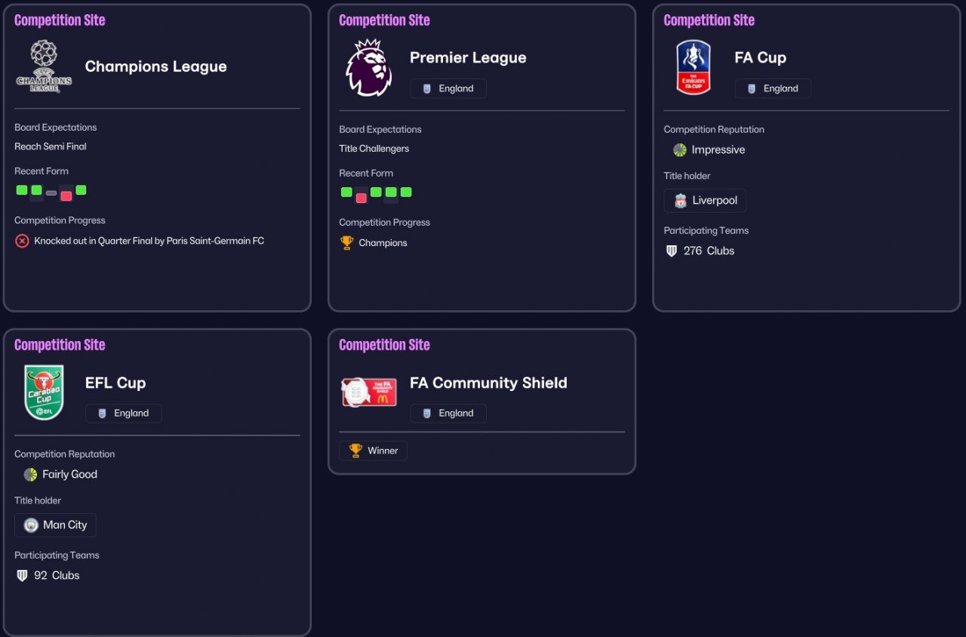Image resolution: width=966 pixels, height=637 pixels.
Task: Click the Liverpool club crest
Action: click(x=681, y=201)
